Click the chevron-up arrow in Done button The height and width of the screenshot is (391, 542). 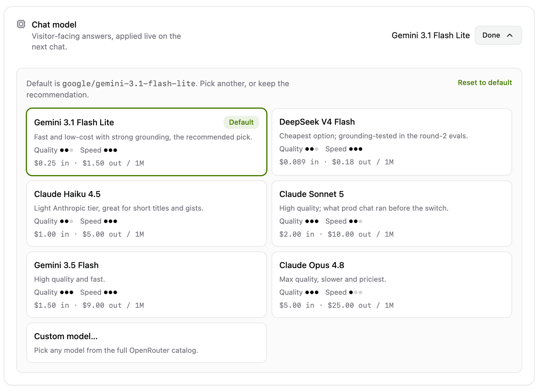pyautogui.click(x=510, y=35)
